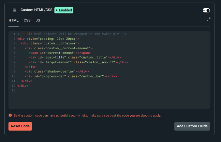Click the current-amount span line

click(x=59, y=53)
